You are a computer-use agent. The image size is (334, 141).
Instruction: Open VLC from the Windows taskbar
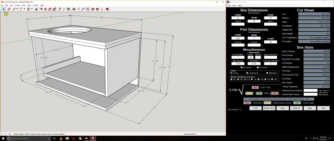click(61, 138)
